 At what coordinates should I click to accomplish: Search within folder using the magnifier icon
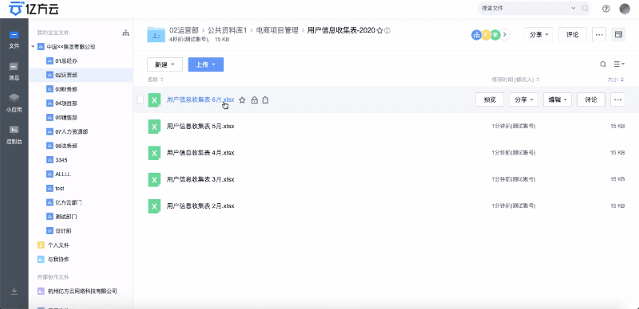603,65
